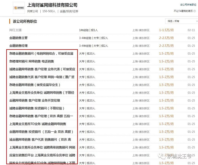Open 诚聘金融销售代表 客户经理 网销+电销 job
The width and height of the screenshot is (198, 165).
(x=42, y=77)
